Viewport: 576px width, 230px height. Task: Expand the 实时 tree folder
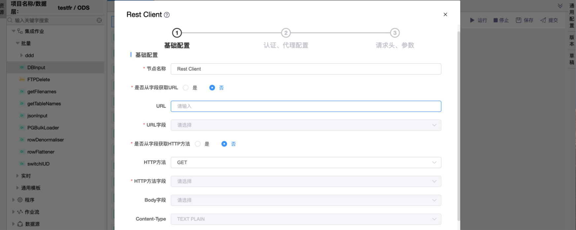17,176
